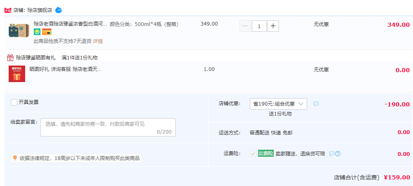
Task: Click the 运送方式 label
Action: click(230, 132)
